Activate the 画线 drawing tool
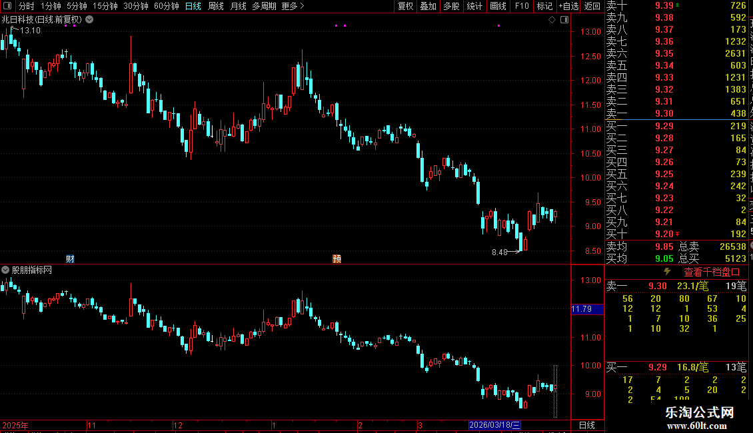Viewport: 753px width, 433px height. tap(498, 6)
